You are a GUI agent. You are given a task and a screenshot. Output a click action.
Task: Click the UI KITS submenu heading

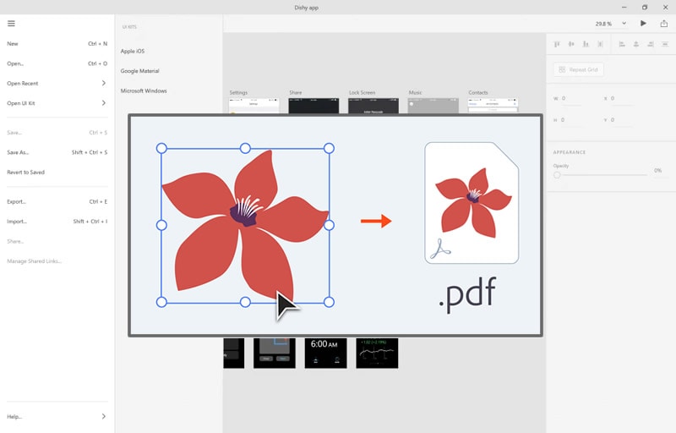point(129,27)
